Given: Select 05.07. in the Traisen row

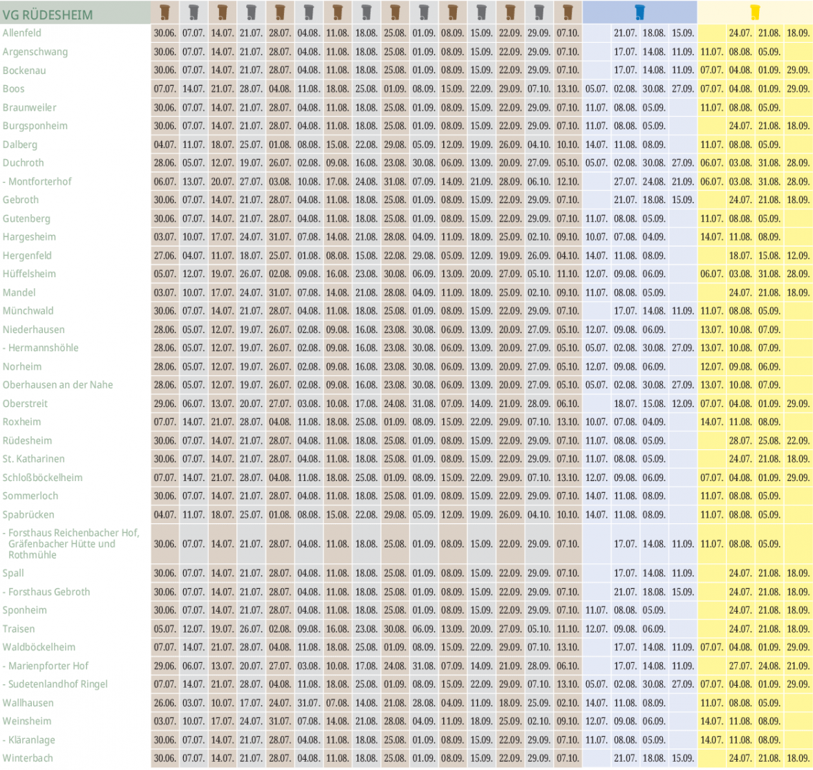Looking at the screenshot, I should tap(165, 629).
